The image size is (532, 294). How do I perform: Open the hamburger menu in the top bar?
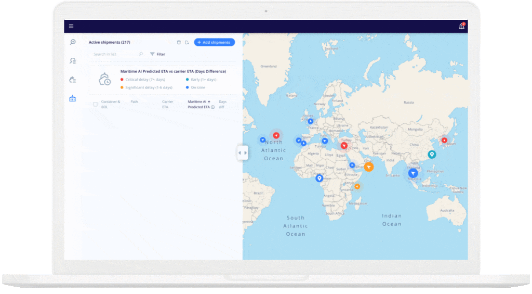[71, 27]
